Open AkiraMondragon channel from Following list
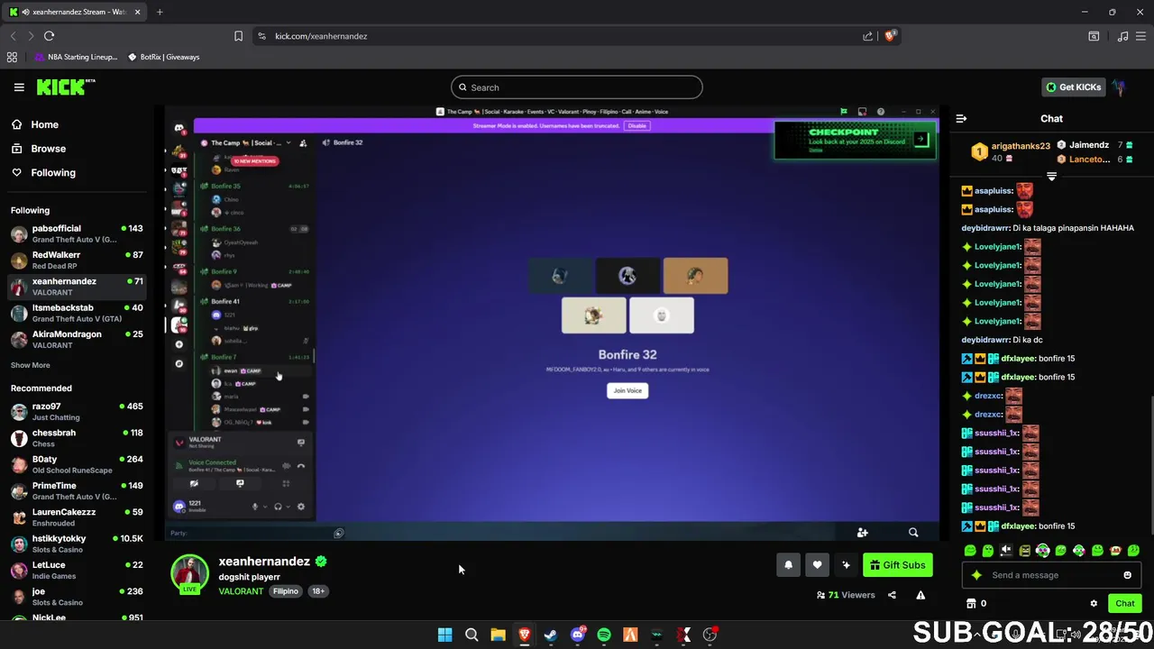The image size is (1154, 649). 77,339
